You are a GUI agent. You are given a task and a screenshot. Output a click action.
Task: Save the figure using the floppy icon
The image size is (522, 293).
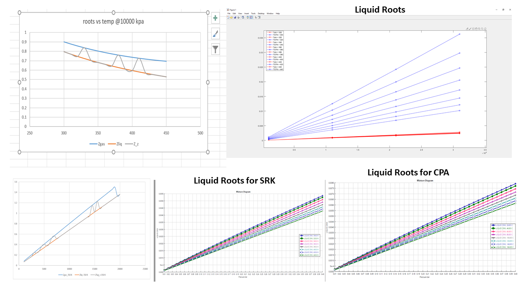[x=235, y=17]
